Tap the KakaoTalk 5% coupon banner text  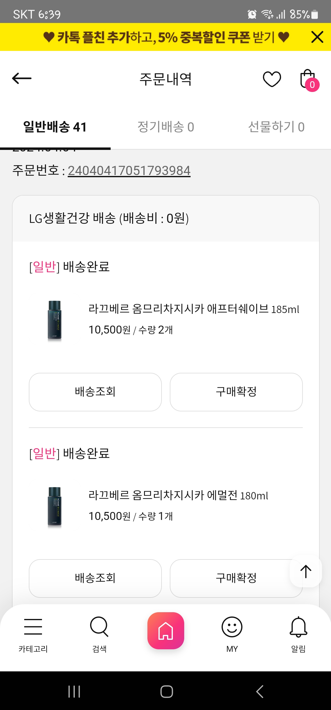tap(166, 37)
